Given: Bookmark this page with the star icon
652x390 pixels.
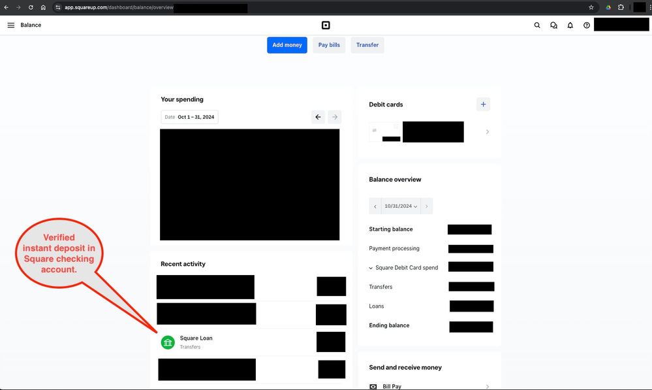Looking at the screenshot, I should coord(591,7).
